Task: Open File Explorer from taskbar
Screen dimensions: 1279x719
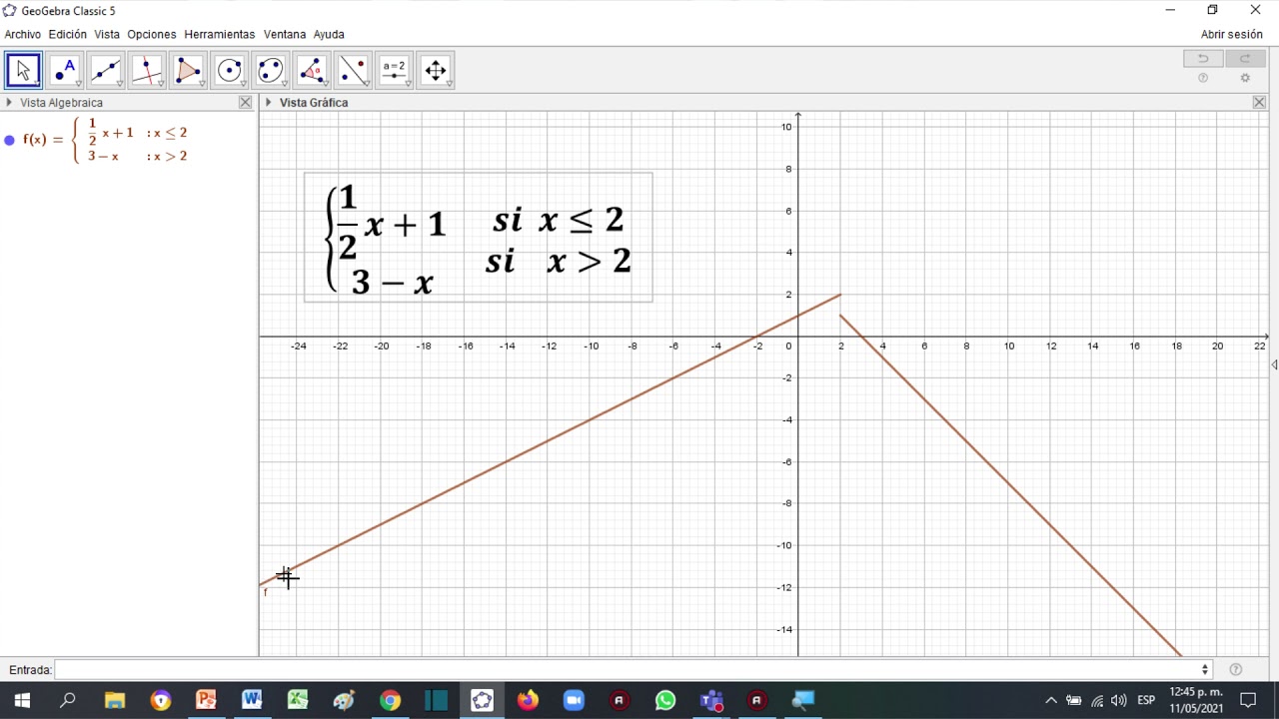Action: [114, 700]
